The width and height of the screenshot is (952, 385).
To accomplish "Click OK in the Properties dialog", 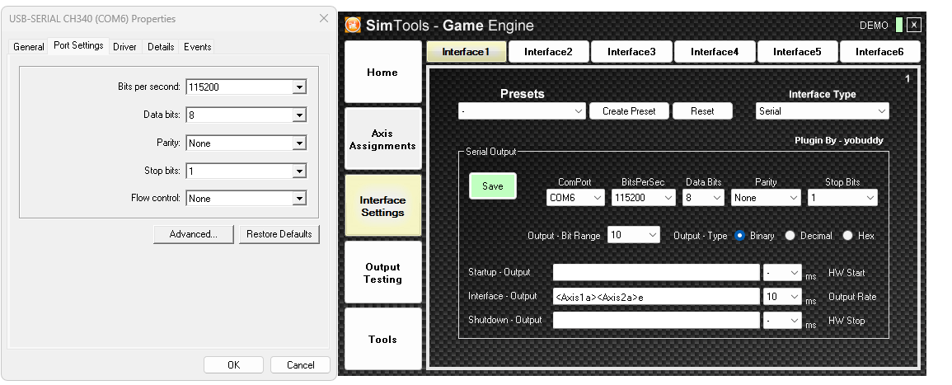I will tap(234, 365).
